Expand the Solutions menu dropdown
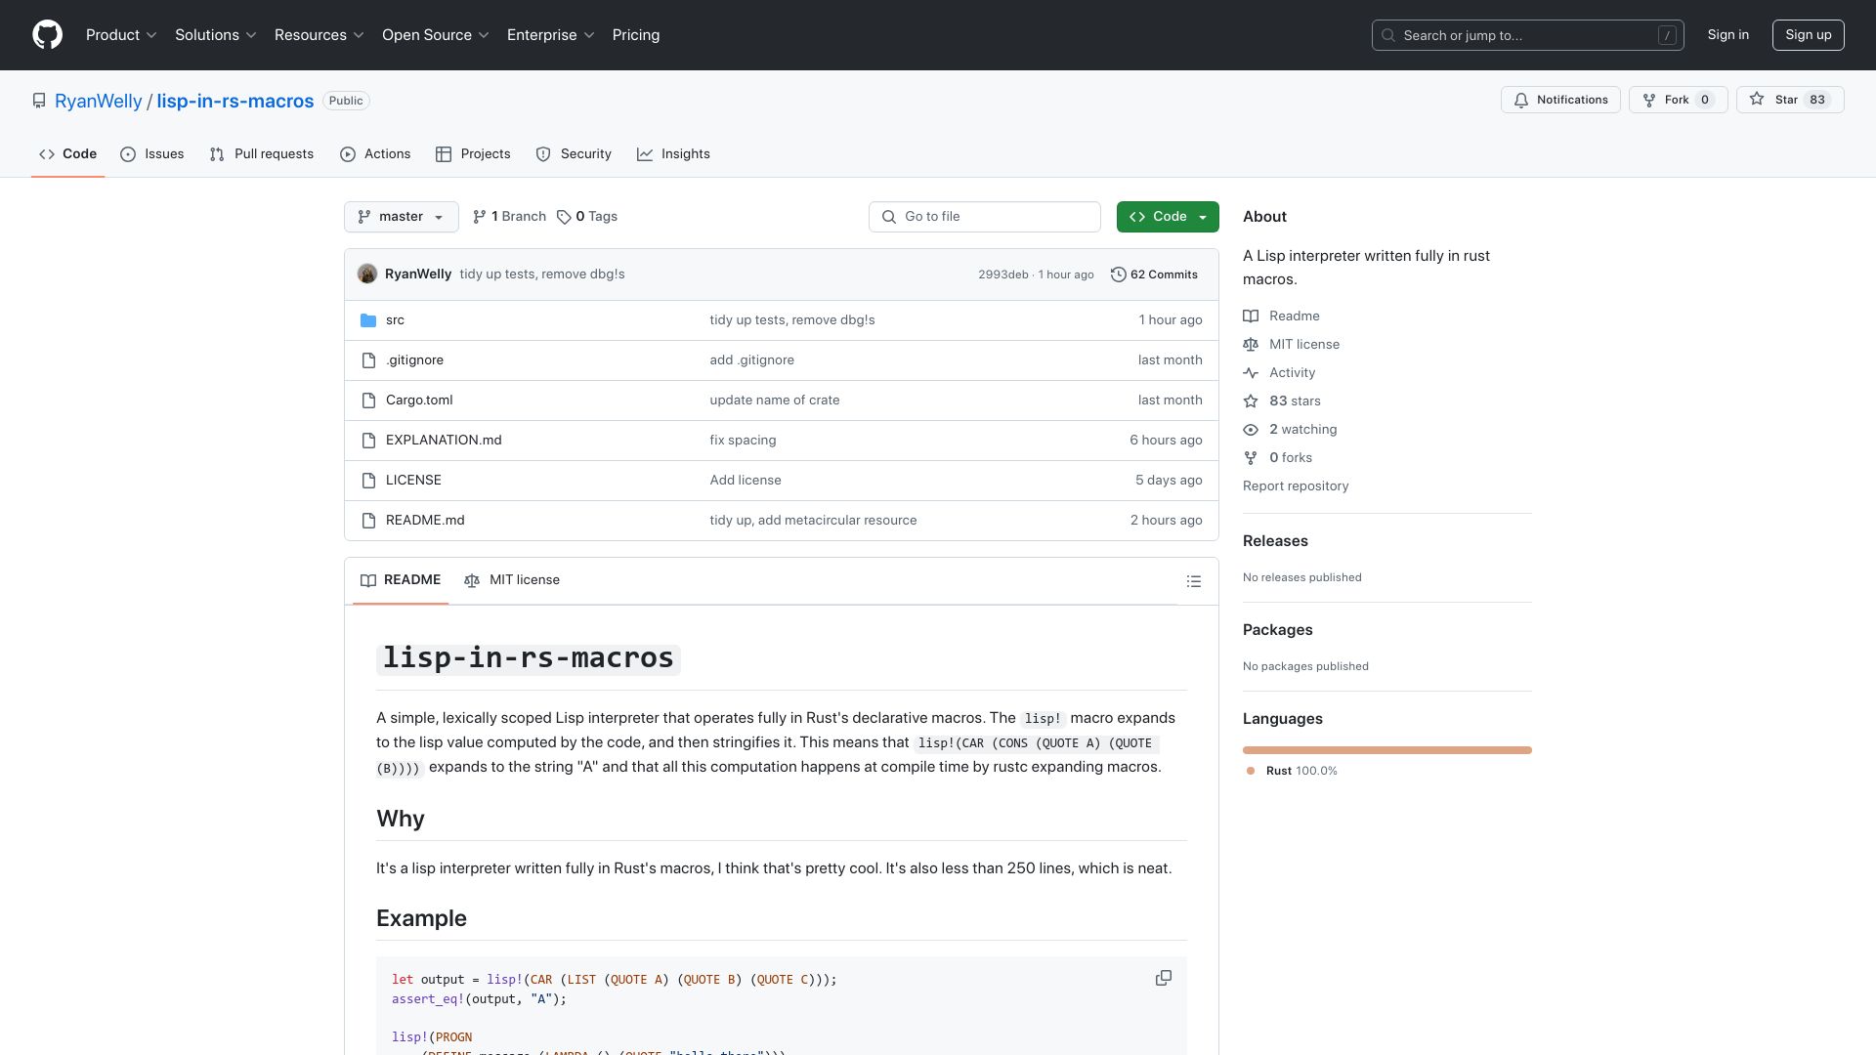Viewport: 1876px width, 1055px height. click(216, 35)
